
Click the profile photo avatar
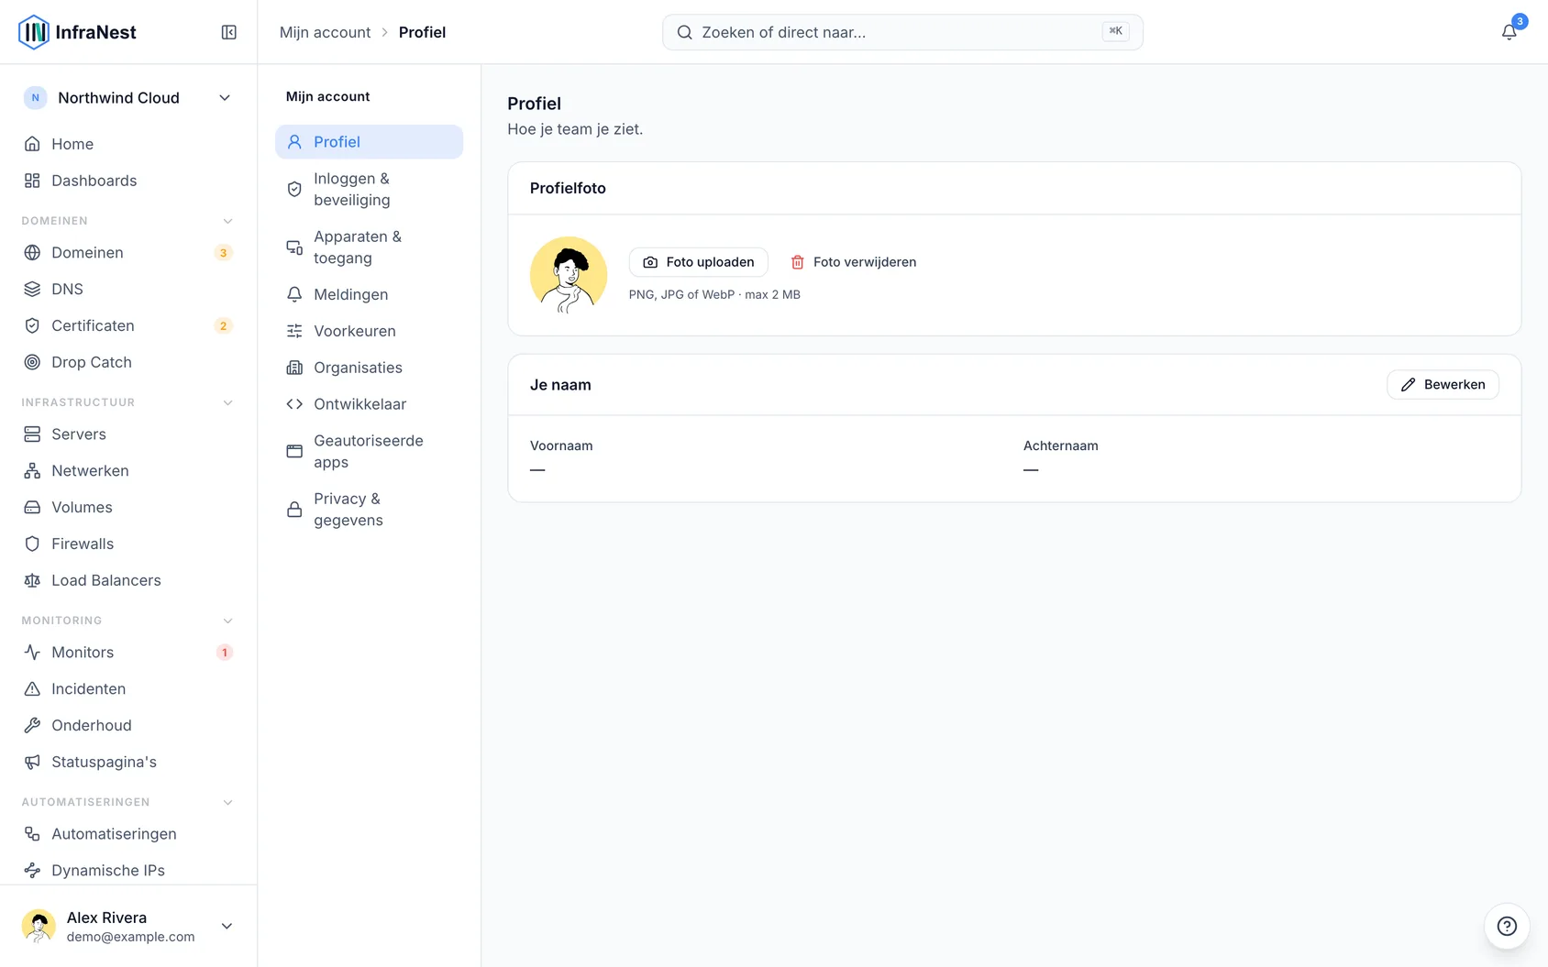[x=569, y=275]
